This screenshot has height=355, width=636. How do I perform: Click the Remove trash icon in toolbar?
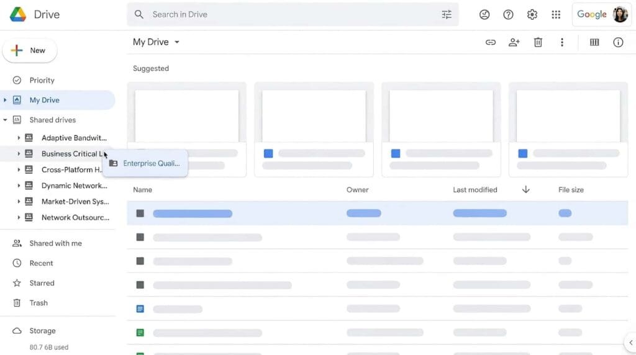click(x=538, y=42)
